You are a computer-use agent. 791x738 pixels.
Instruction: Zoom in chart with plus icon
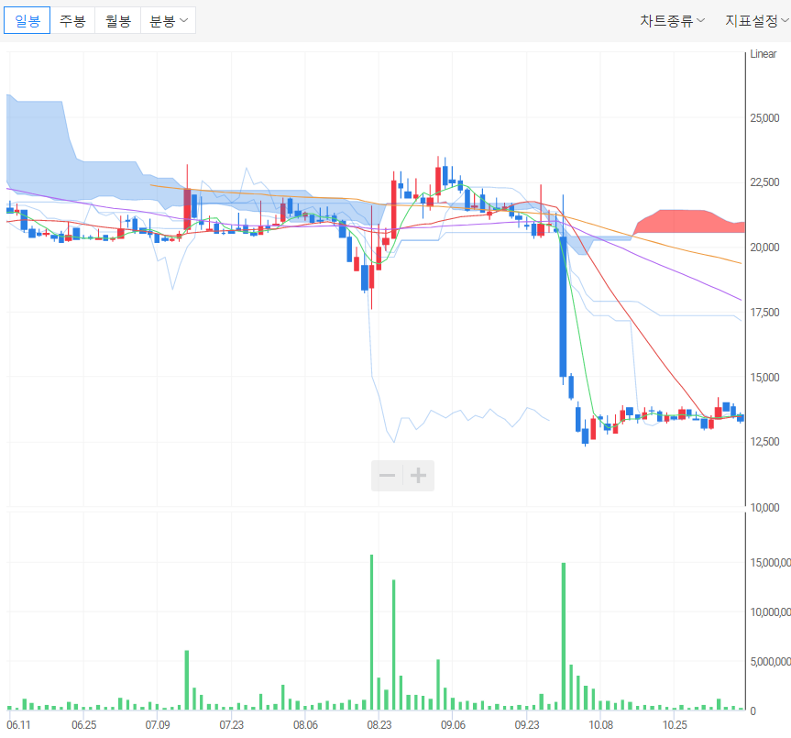(418, 475)
